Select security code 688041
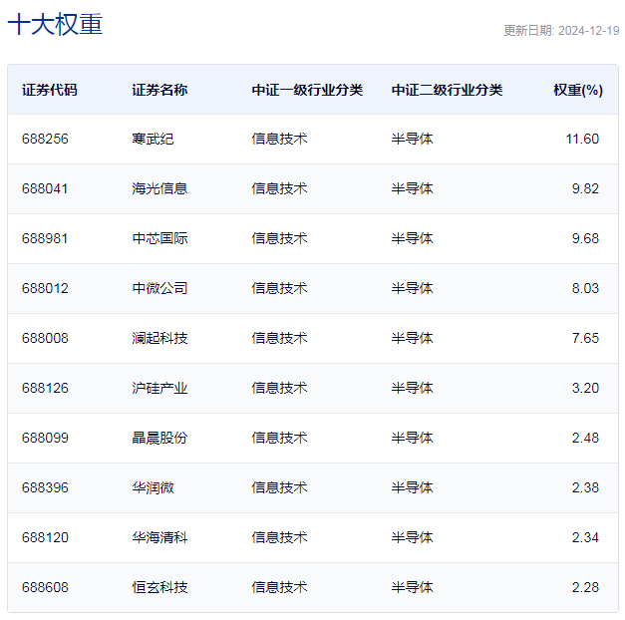625x620 pixels. [x=45, y=188]
